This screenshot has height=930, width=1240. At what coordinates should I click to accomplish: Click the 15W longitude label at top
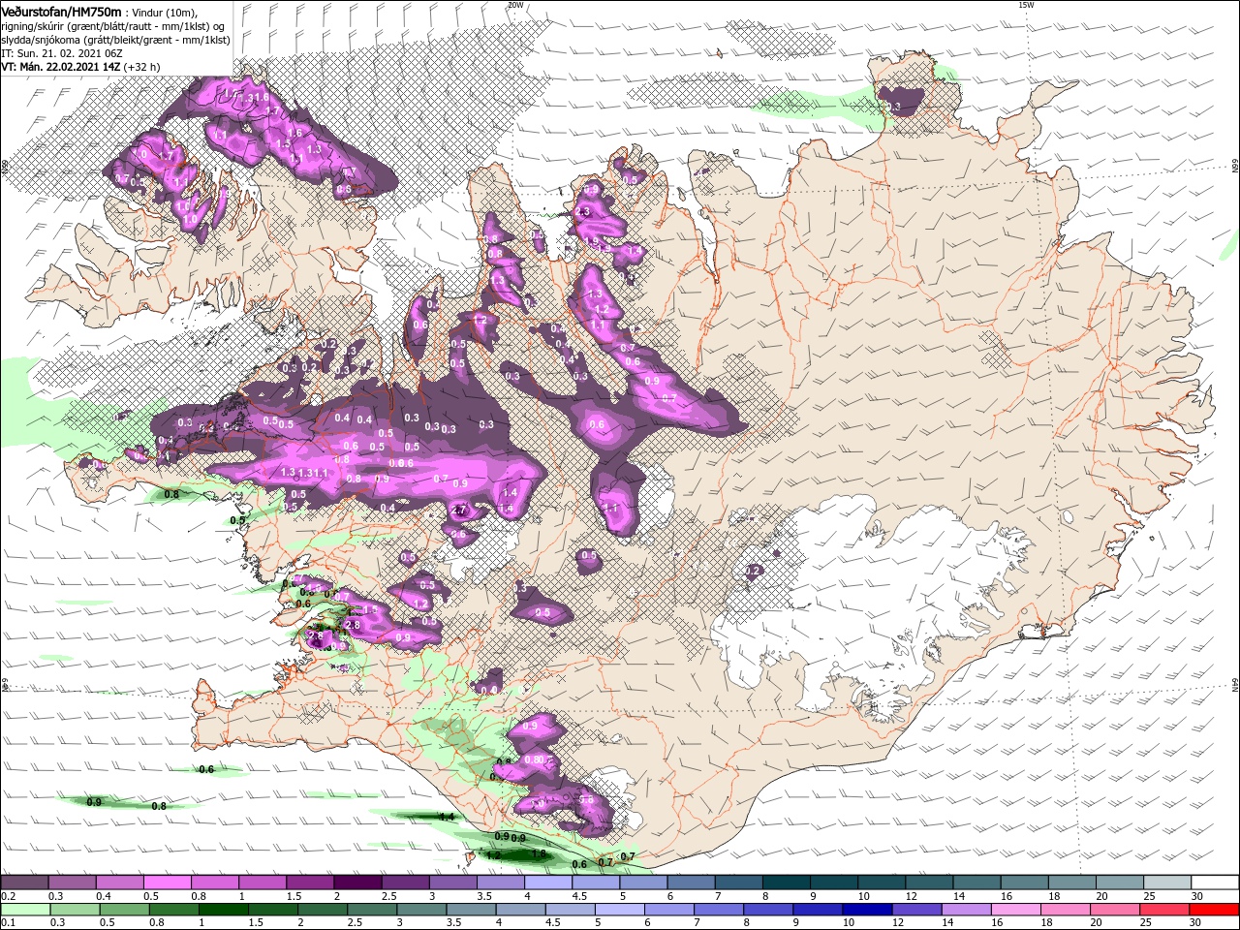click(1026, 5)
